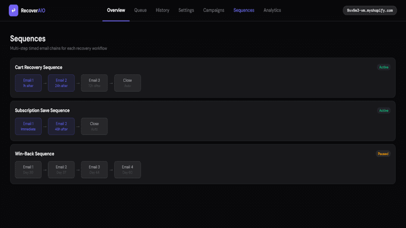406x228 pixels.
Task: Go to the History tab
Action: (x=162, y=10)
